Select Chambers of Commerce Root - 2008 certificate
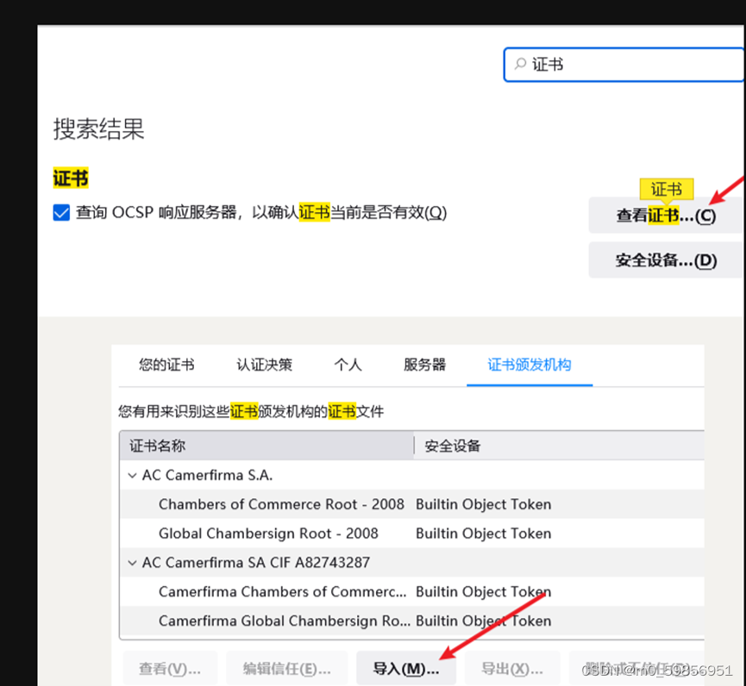 (x=280, y=504)
